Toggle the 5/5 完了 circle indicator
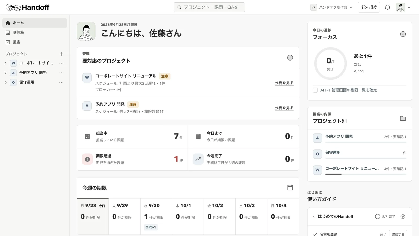The image size is (419, 236). tap(378, 217)
